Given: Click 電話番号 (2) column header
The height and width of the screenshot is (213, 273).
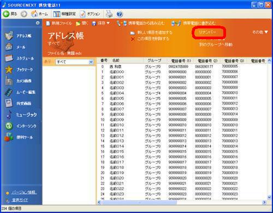Looking at the screenshot, I should (207, 61).
